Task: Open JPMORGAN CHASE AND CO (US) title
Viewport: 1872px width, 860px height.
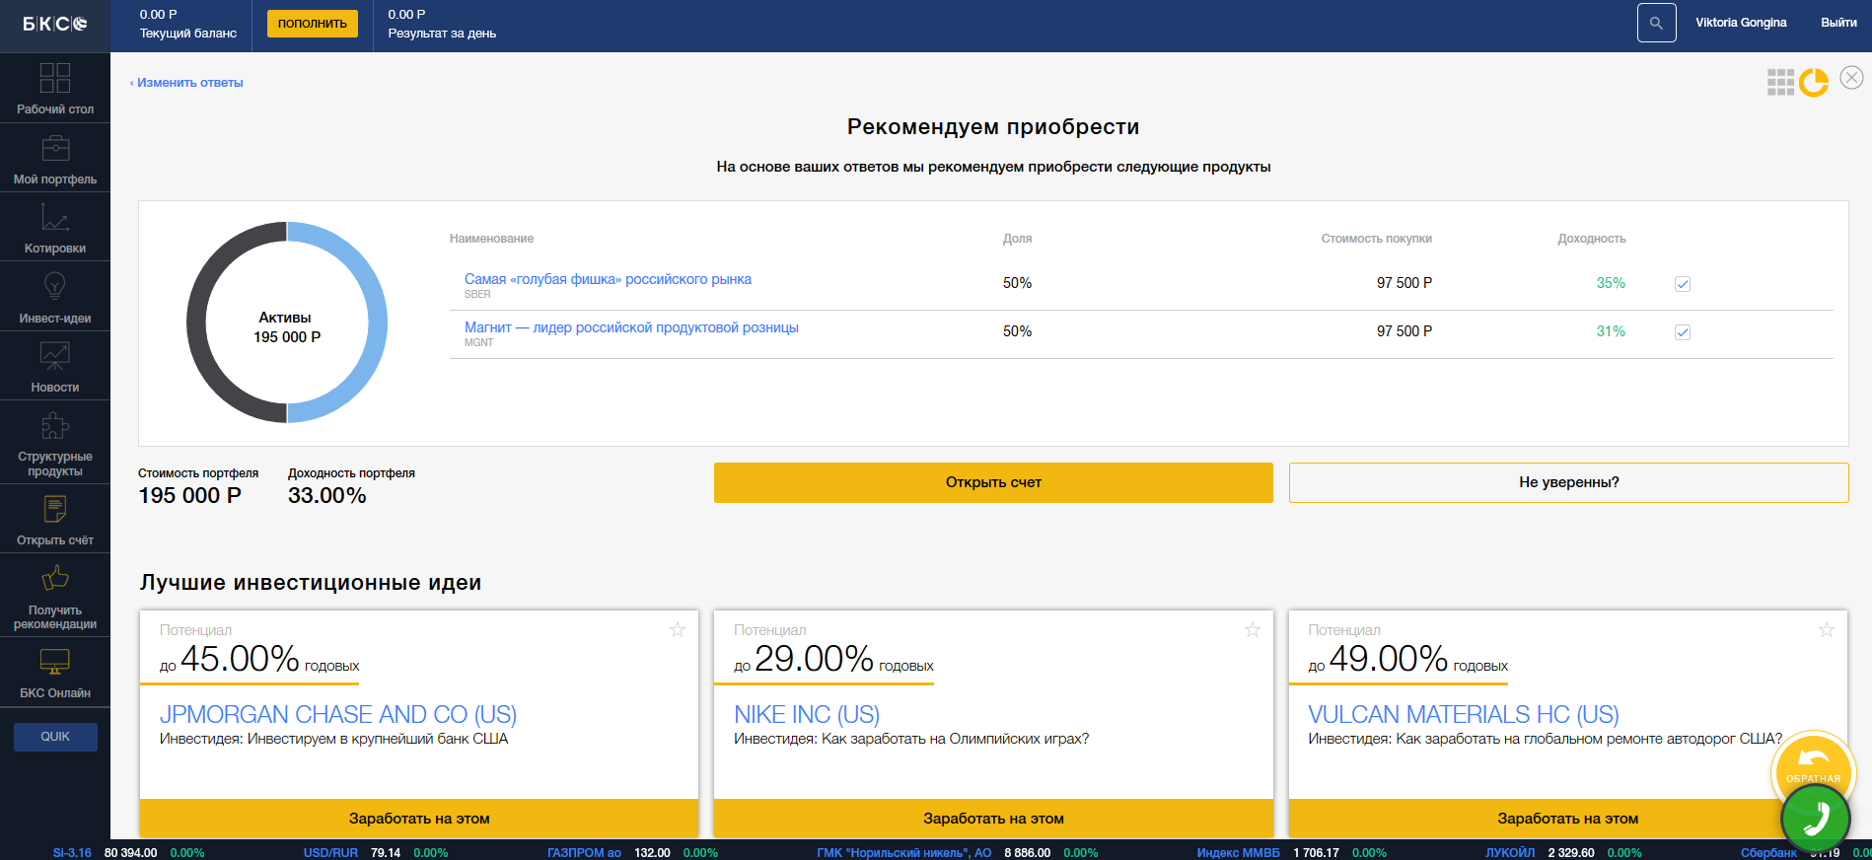Action: 338,714
